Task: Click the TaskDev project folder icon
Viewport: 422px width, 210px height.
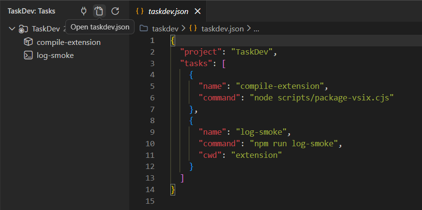Action: click(x=23, y=29)
